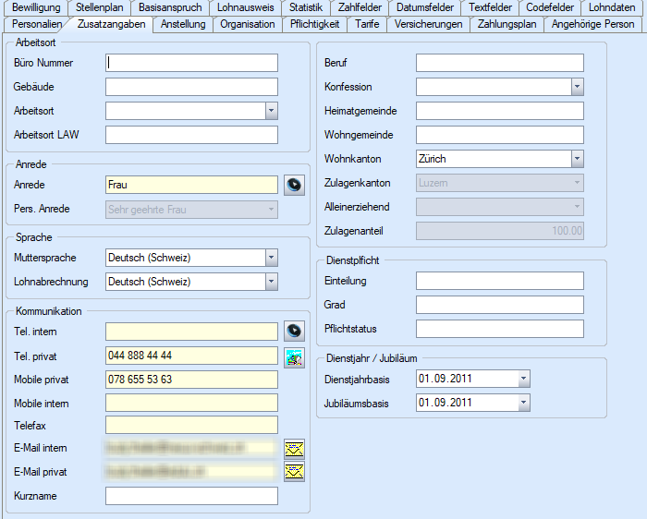Click the picture icon next to Tel. privat
Image resolution: width=647 pixels, height=519 pixels.
[x=294, y=356]
